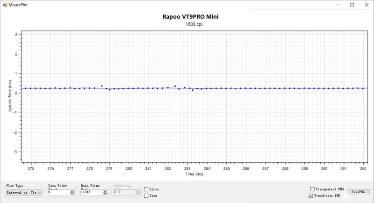Click the 1600 cpi subtitle
Image resolution: width=374 pixels, height=203 pixels.
[x=194, y=24]
